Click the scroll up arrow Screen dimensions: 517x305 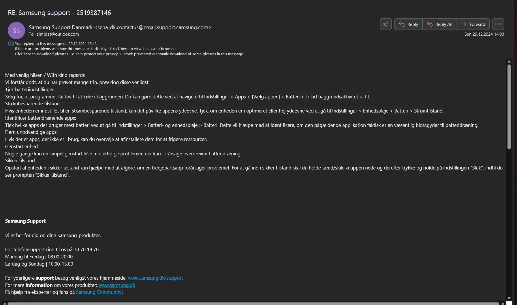[x=509, y=61]
